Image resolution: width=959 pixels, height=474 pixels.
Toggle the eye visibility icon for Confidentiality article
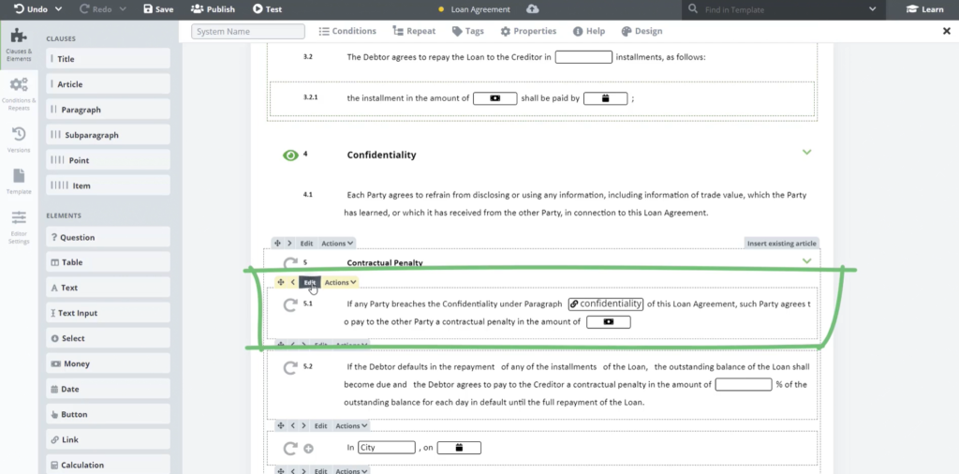290,155
